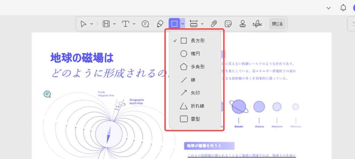Screen dimensions: 355x159
Task: Collapse the shape tool dropdown arrow
Action: coord(182,24)
